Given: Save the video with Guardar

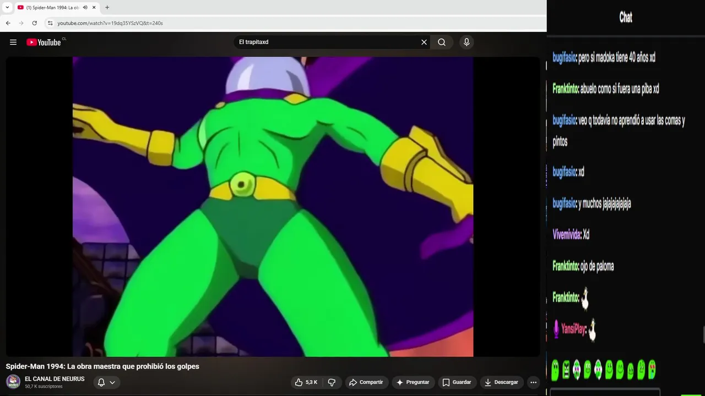Looking at the screenshot, I should pyautogui.click(x=457, y=382).
